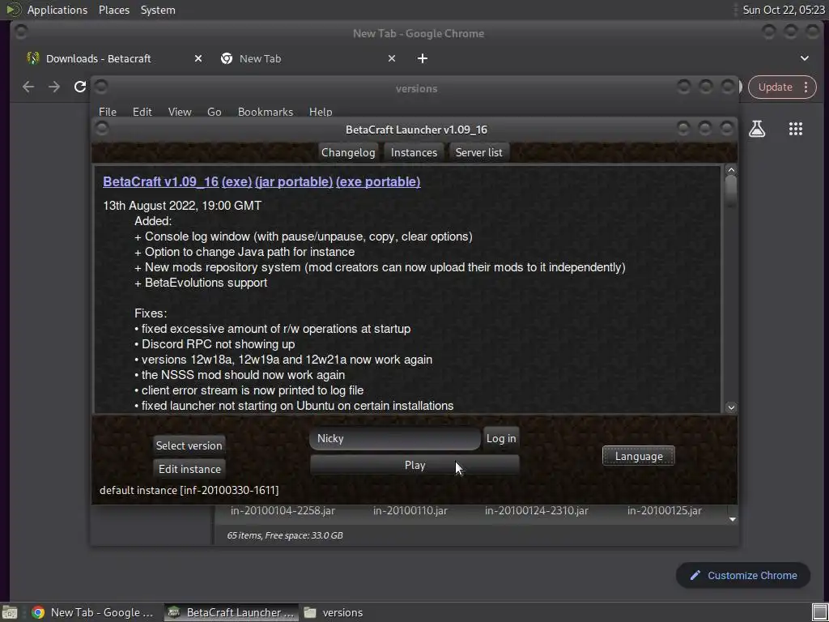This screenshot has height=622, width=829.
Task: Open the Go menu in versions window
Action: [214, 112]
